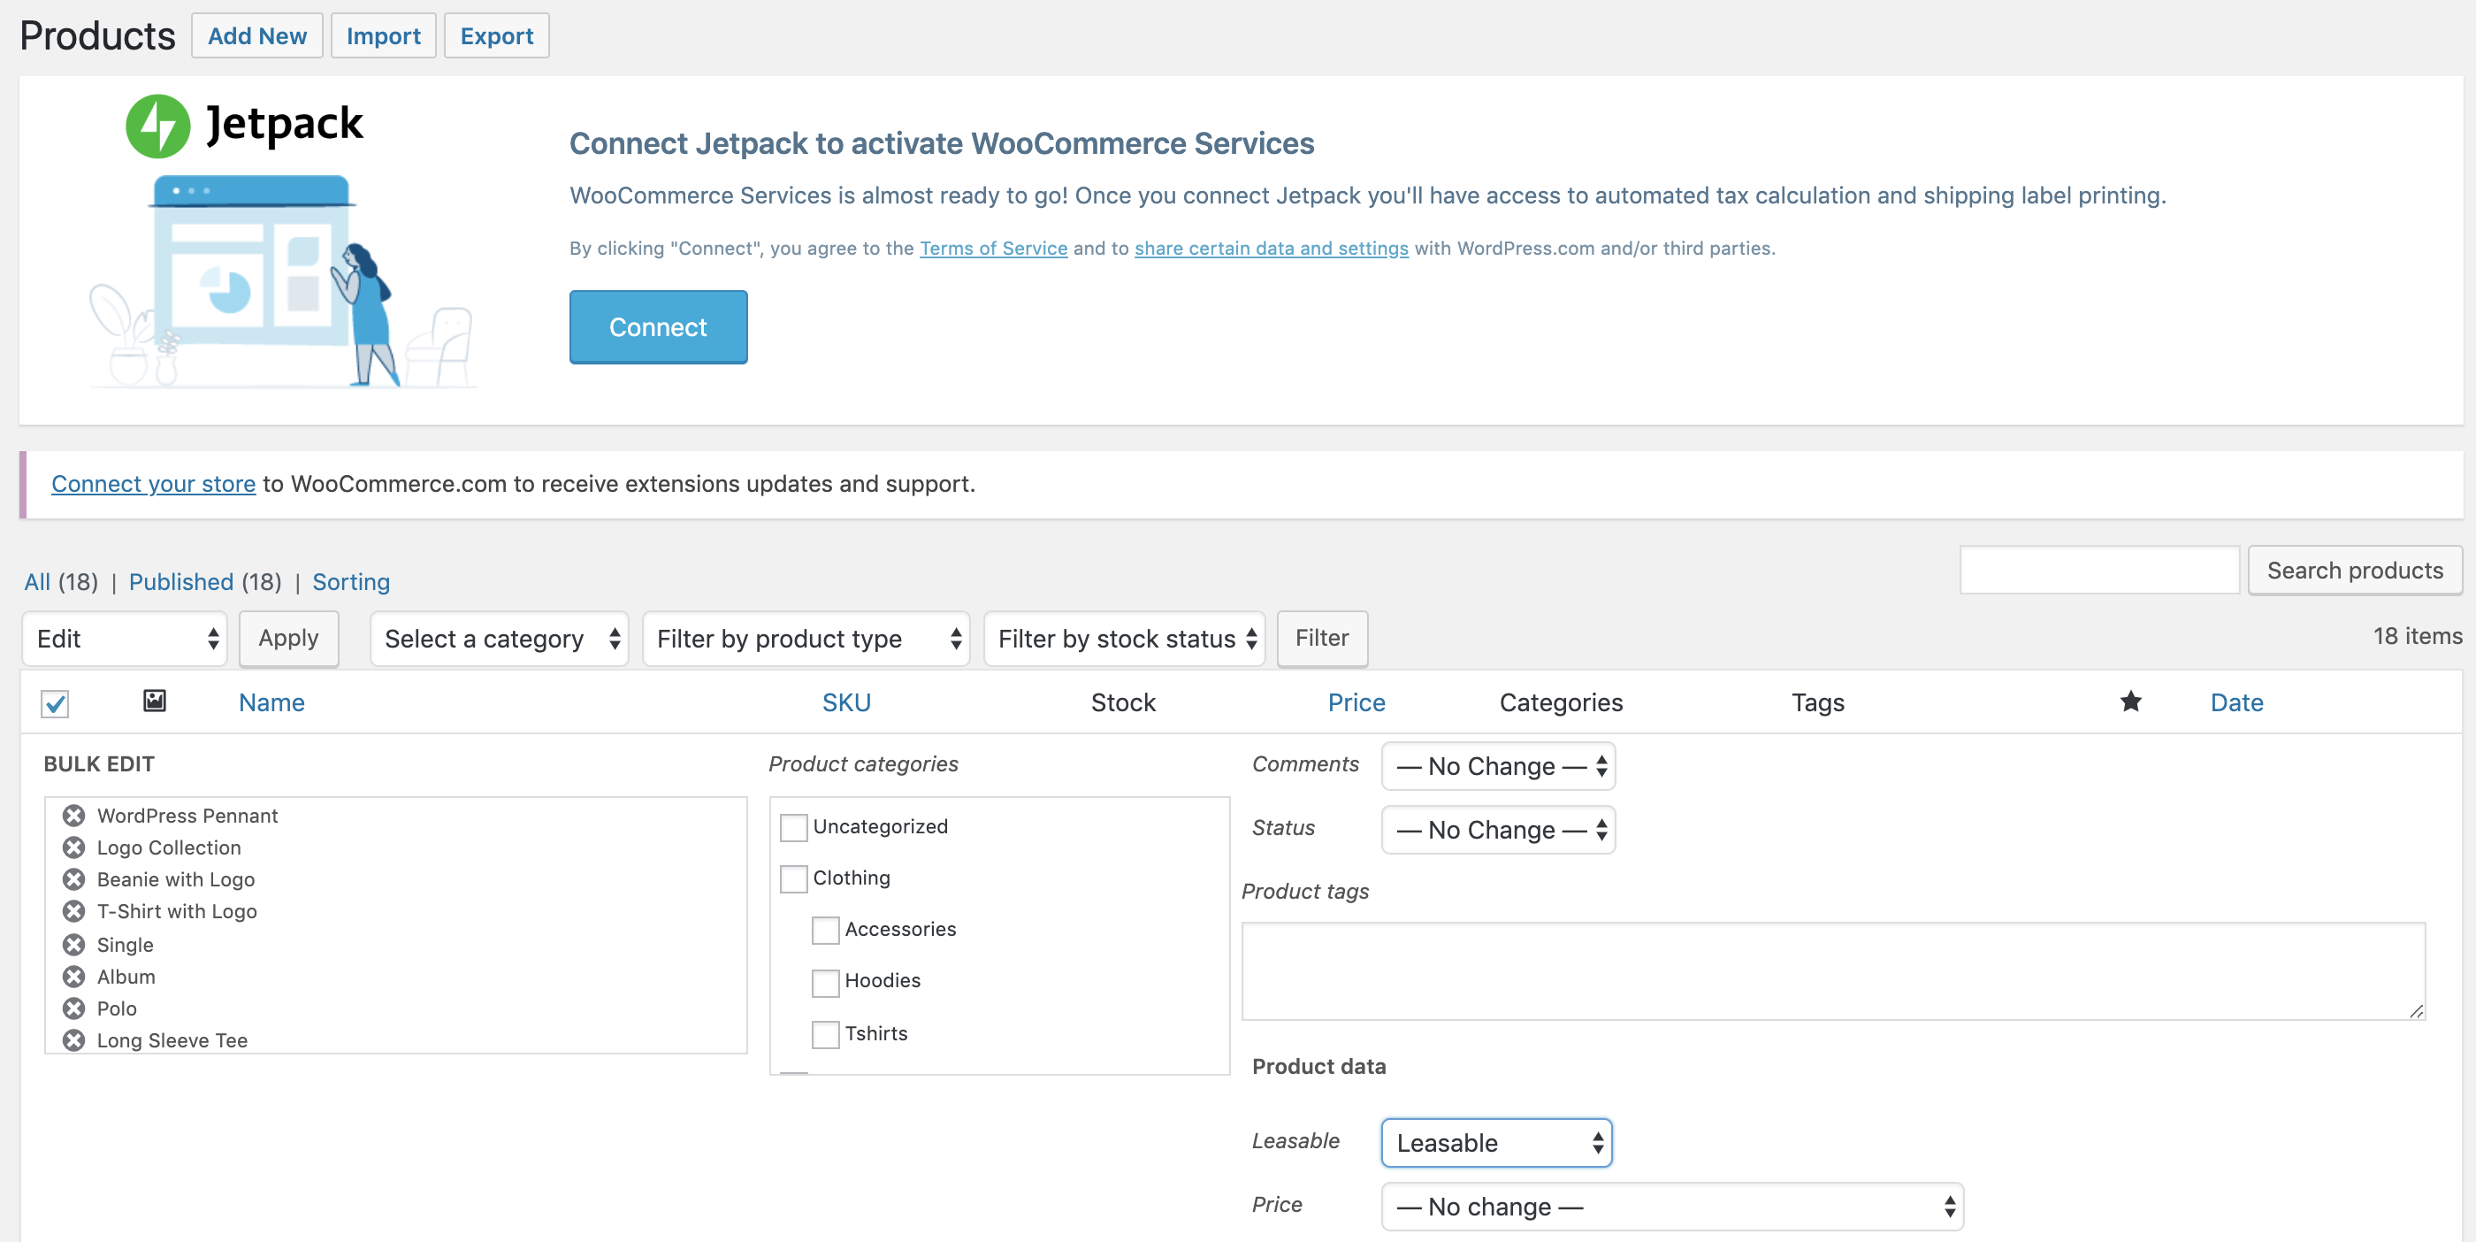The image size is (2476, 1242).
Task: Open the Leasable dropdown in Product data
Action: [1495, 1142]
